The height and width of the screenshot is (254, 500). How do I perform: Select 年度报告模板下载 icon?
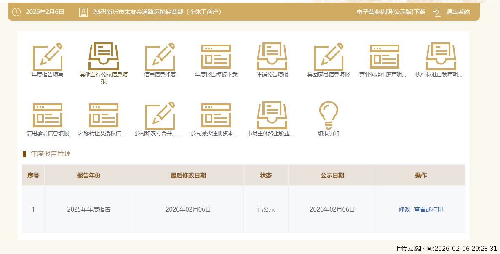pos(216,57)
